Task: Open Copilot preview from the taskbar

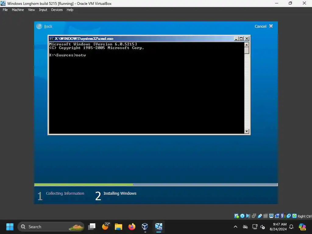Action: (x=302, y=227)
